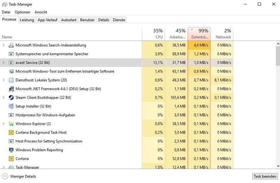Click the 8,1 MBit/s network value
This screenshot has height=183, width=280.
(x=223, y=80)
